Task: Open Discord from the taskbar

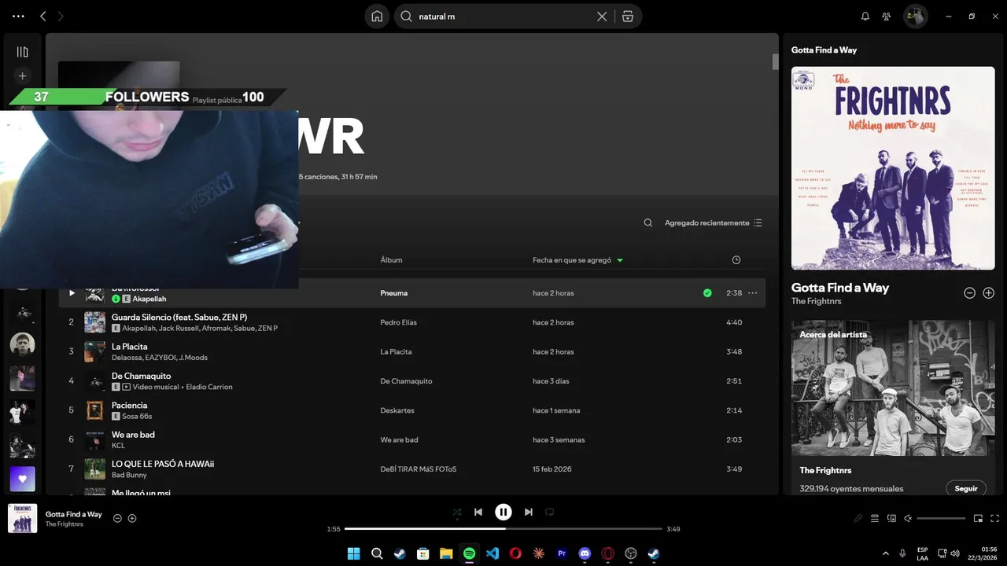Action: tap(585, 553)
